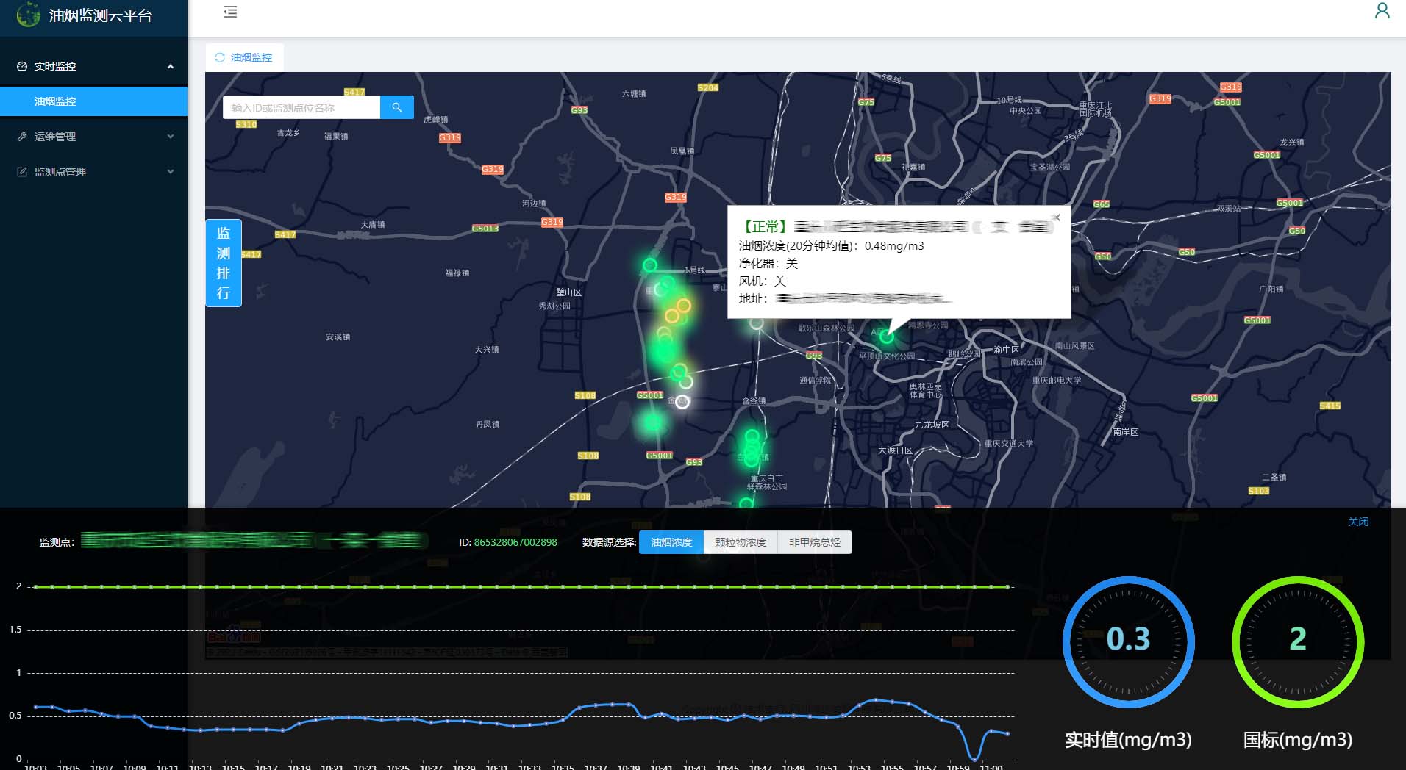Open user profile icon in header

coord(1382,11)
